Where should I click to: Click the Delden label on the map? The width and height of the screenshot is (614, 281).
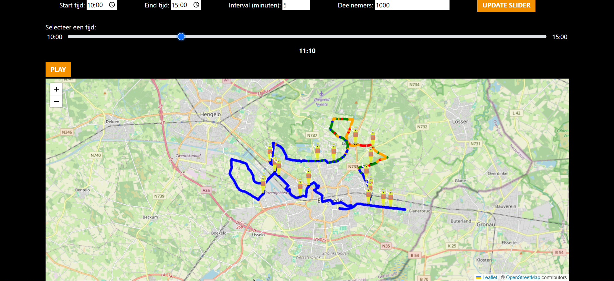[x=112, y=122]
